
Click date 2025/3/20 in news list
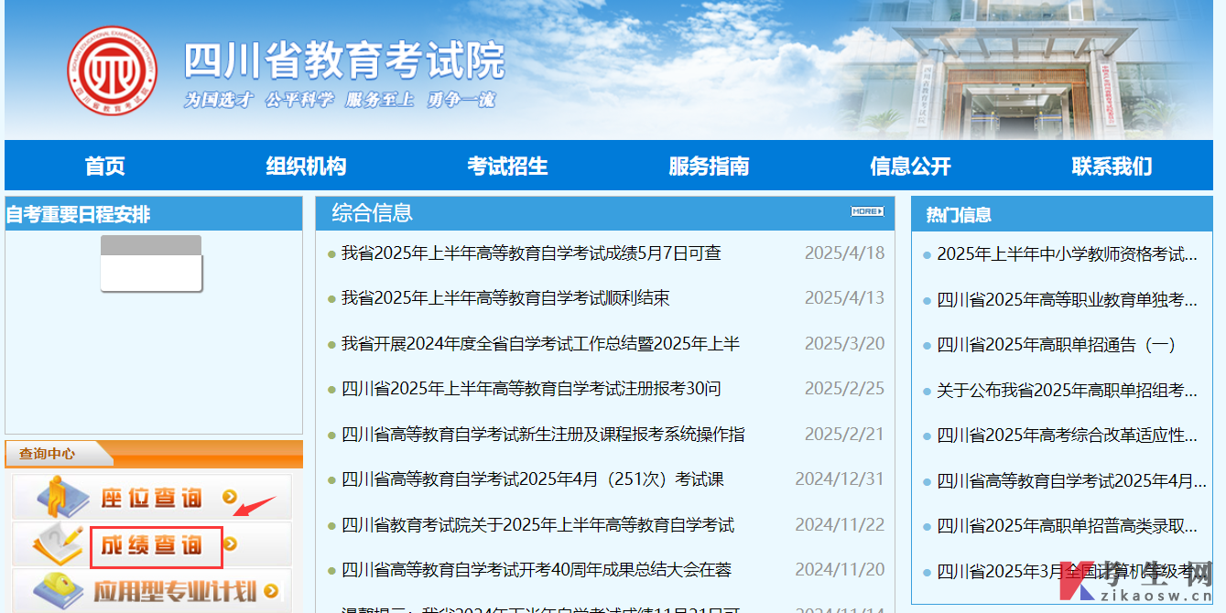coord(844,344)
